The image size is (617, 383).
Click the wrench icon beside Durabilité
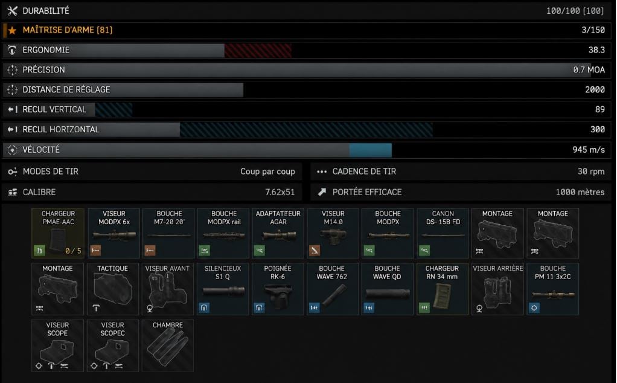12,11
